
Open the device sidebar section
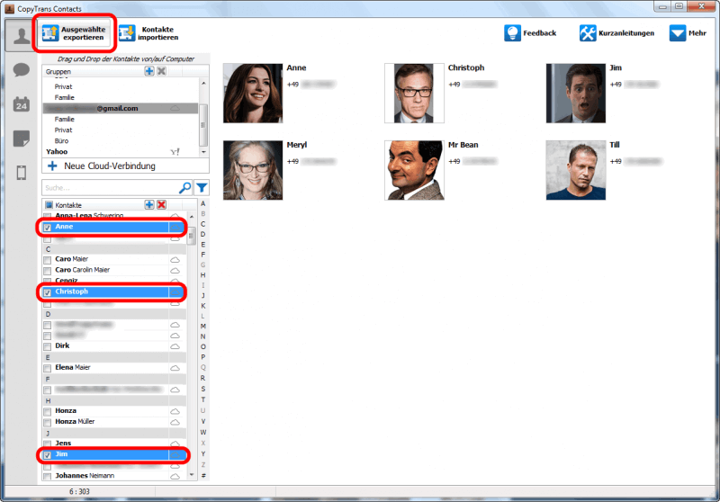click(21, 173)
